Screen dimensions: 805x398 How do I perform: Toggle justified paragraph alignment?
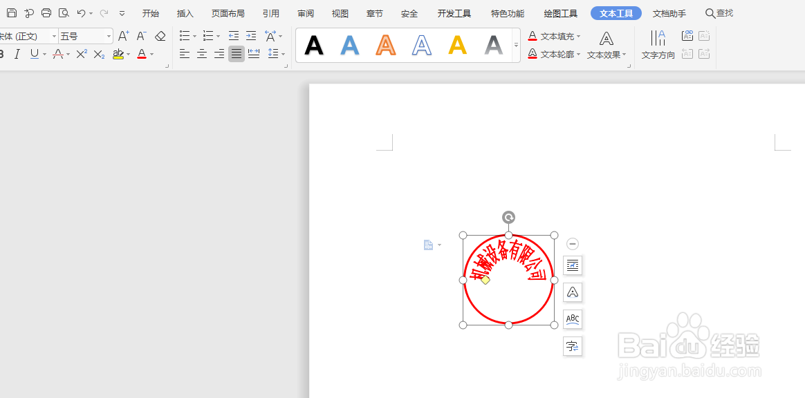pos(236,54)
